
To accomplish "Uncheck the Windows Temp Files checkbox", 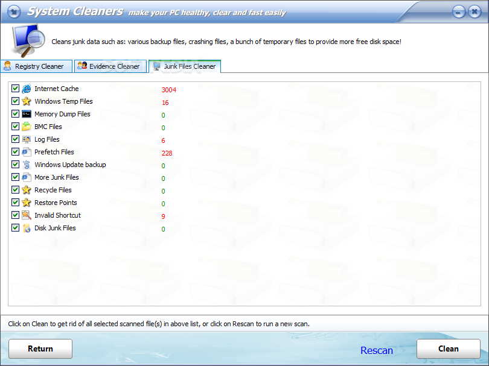I will (x=15, y=101).
